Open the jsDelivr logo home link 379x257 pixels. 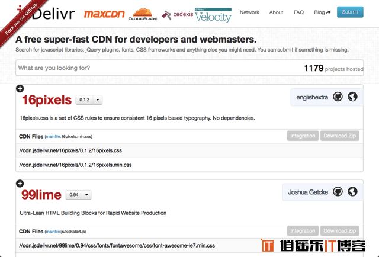[46, 13]
